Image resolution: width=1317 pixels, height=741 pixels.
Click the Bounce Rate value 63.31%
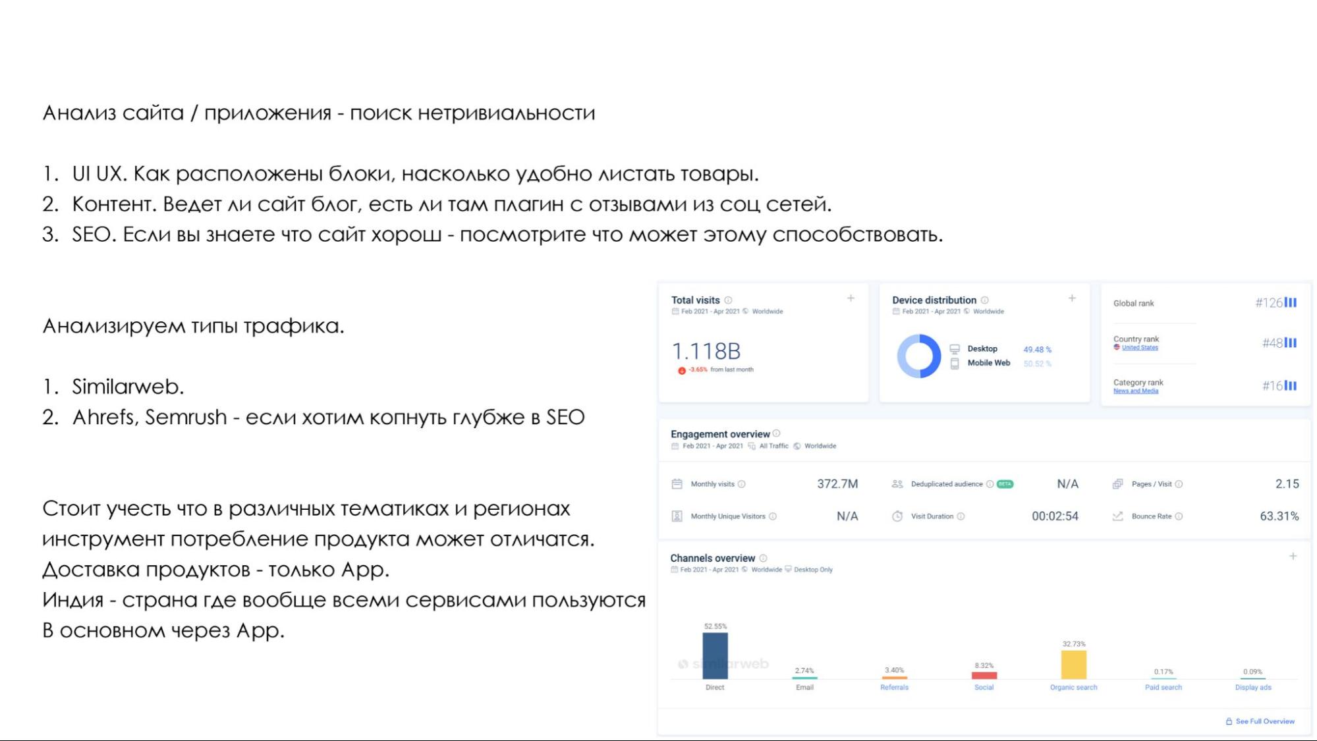[1279, 516]
